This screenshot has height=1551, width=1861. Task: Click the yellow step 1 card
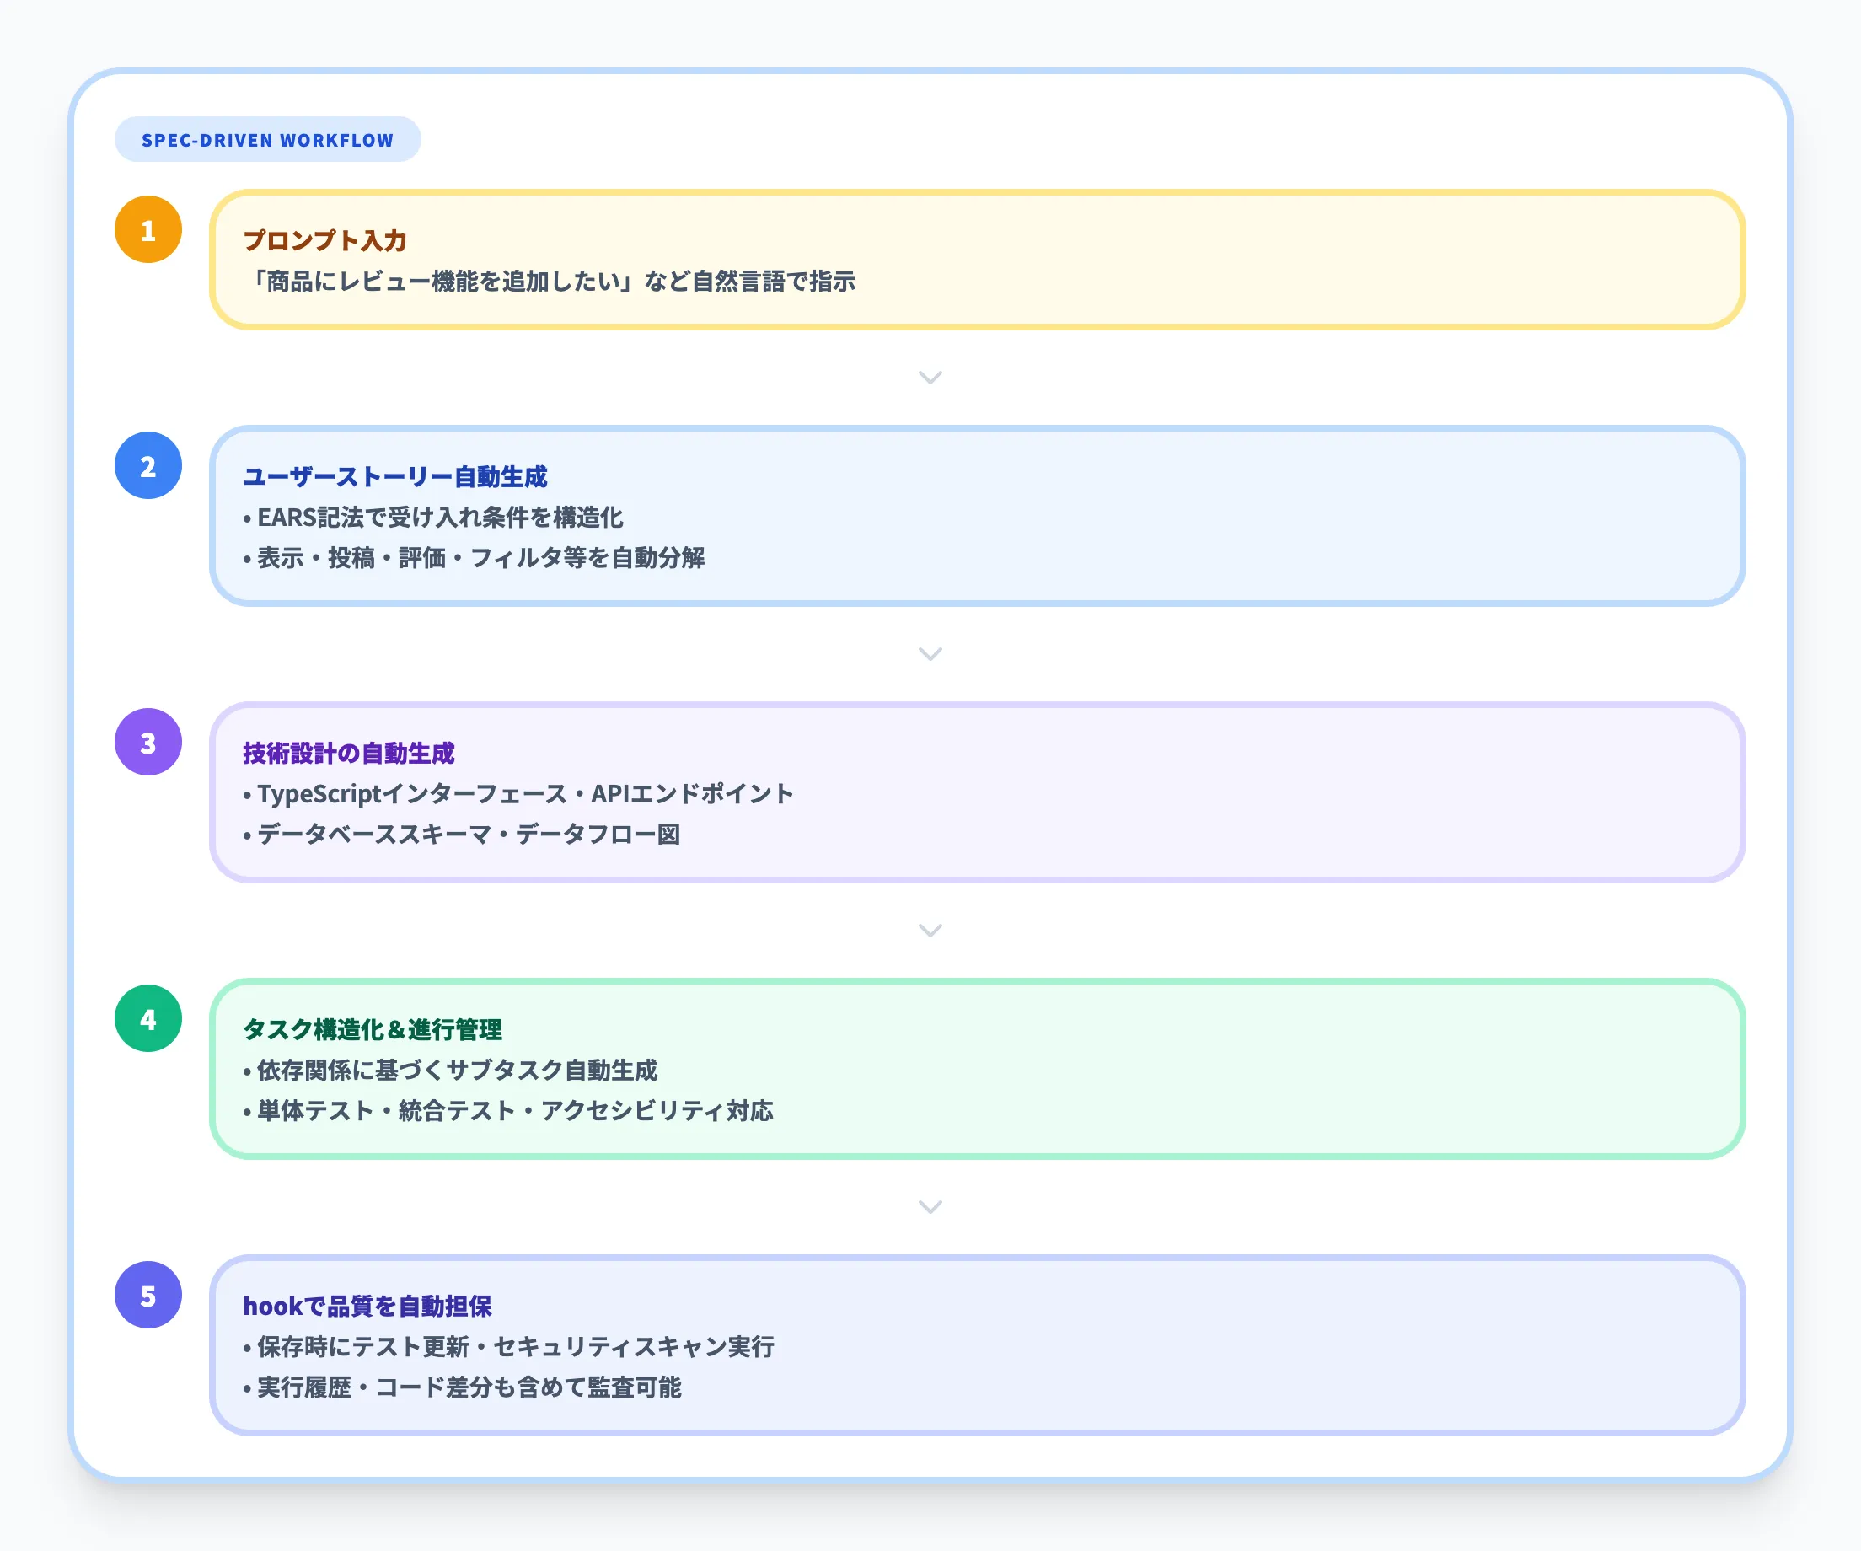(975, 261)
